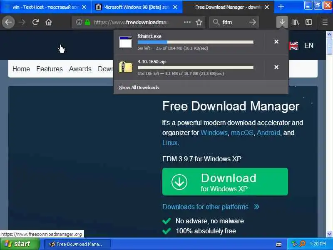Click the green padlock security icon
333x250 pixels.
[87, 22]
